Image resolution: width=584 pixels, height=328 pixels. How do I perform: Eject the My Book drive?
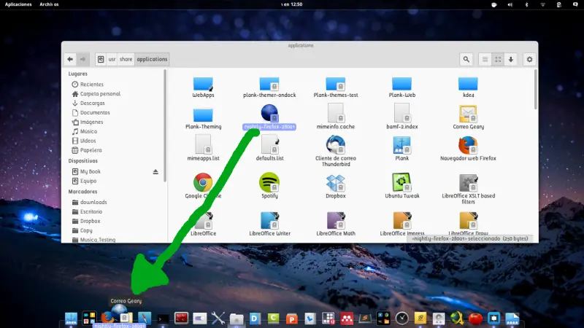pyautogui.click(x=155, y=171)
